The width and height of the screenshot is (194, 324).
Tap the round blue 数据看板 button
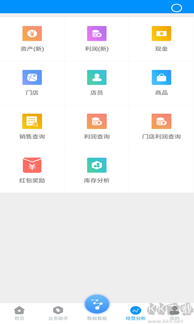[97, 304]
